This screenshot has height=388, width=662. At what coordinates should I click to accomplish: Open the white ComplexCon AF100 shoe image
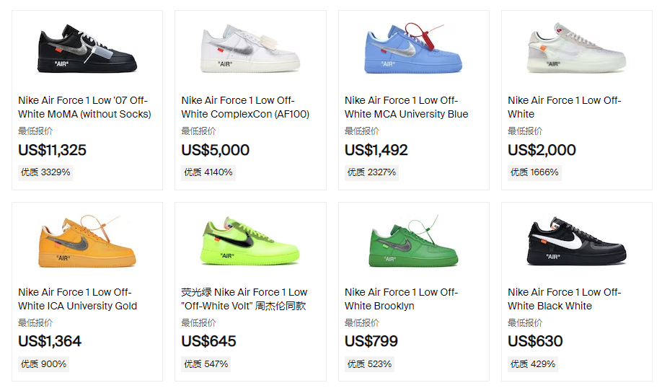point(250,48)
